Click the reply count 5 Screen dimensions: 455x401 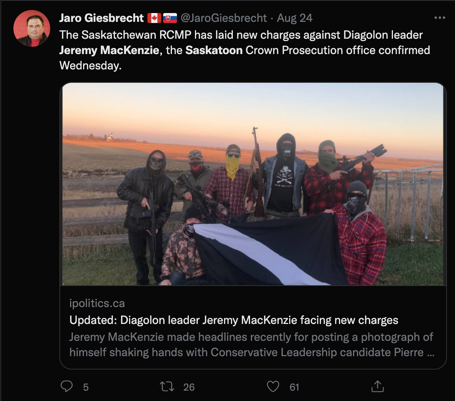(x=86, y=387)
